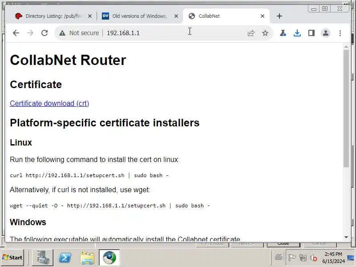This screenshot has width=356, height=267.
Task: Open the Not secure site warning
Action: coord(79,33)
